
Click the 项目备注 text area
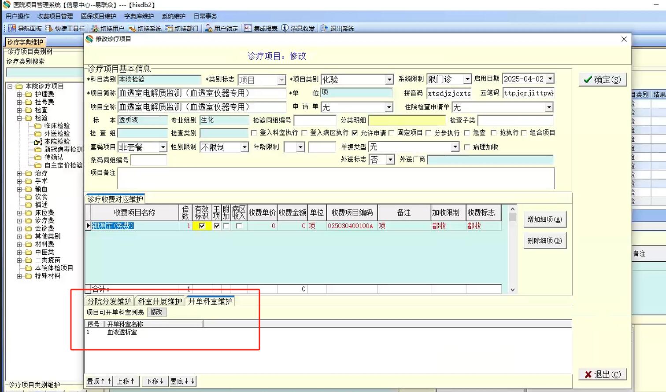tap(336, 178)
